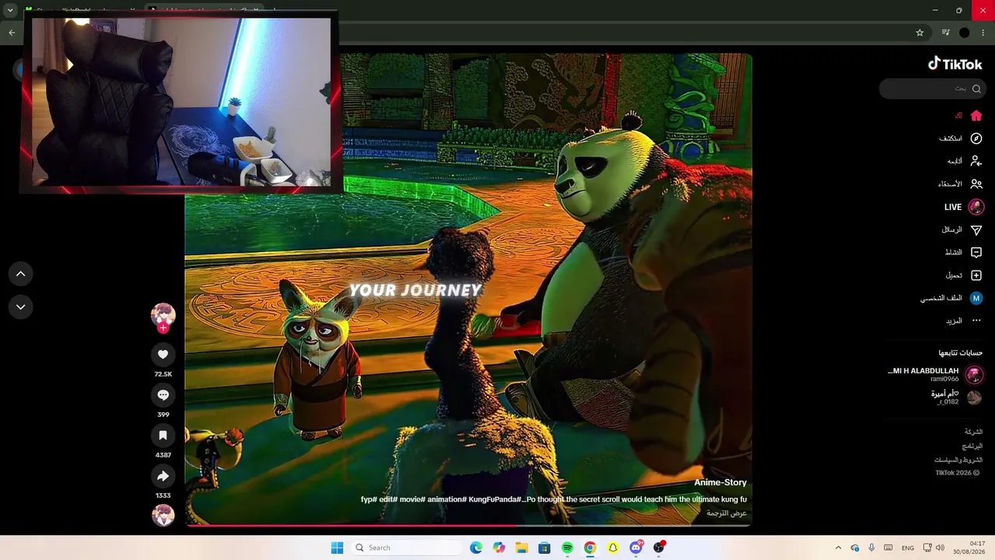Open the Chrome three-dot menu

tap(983, 33)
